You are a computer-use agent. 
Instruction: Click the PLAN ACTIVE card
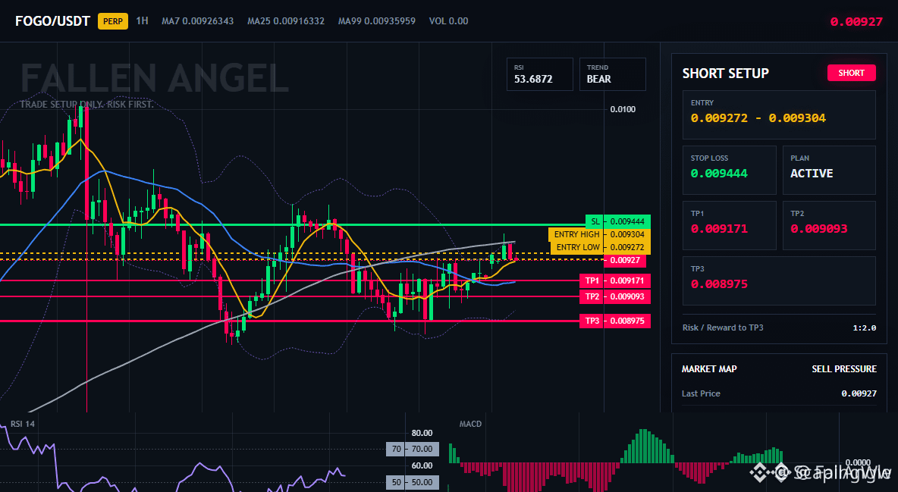[x=829, y=170]
